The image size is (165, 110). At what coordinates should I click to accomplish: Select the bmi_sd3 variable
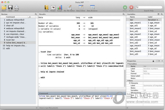pos(144,54)
